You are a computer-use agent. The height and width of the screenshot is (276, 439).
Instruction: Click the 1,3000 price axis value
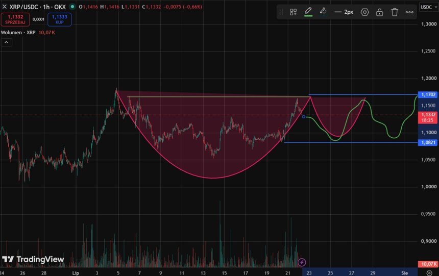[x=429, y=24]
